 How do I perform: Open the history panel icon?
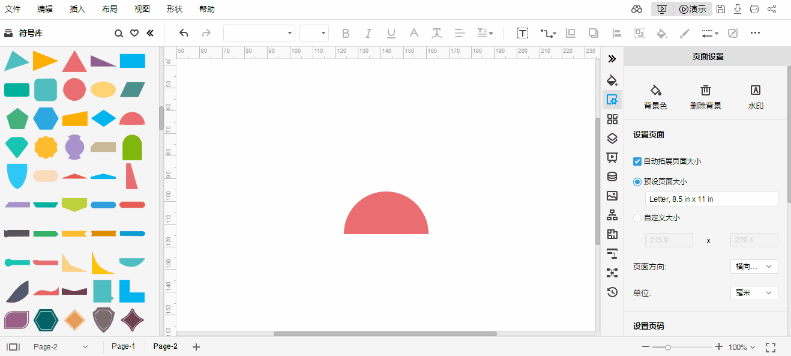(x=612, y=292)
